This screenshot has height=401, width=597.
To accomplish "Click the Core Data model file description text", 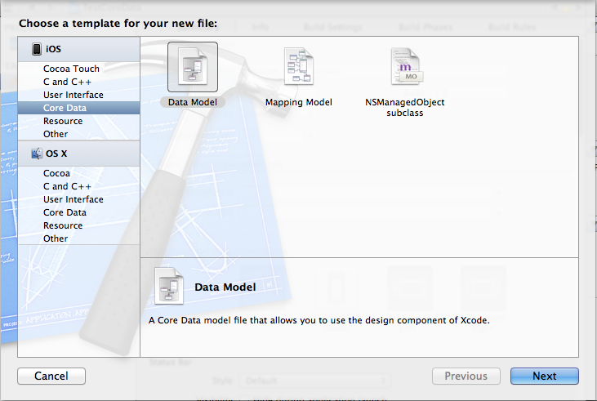I will point(319,320).
